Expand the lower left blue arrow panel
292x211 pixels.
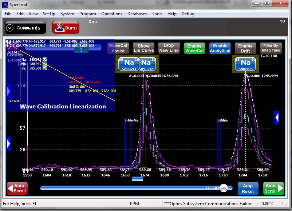pos(9,143)
